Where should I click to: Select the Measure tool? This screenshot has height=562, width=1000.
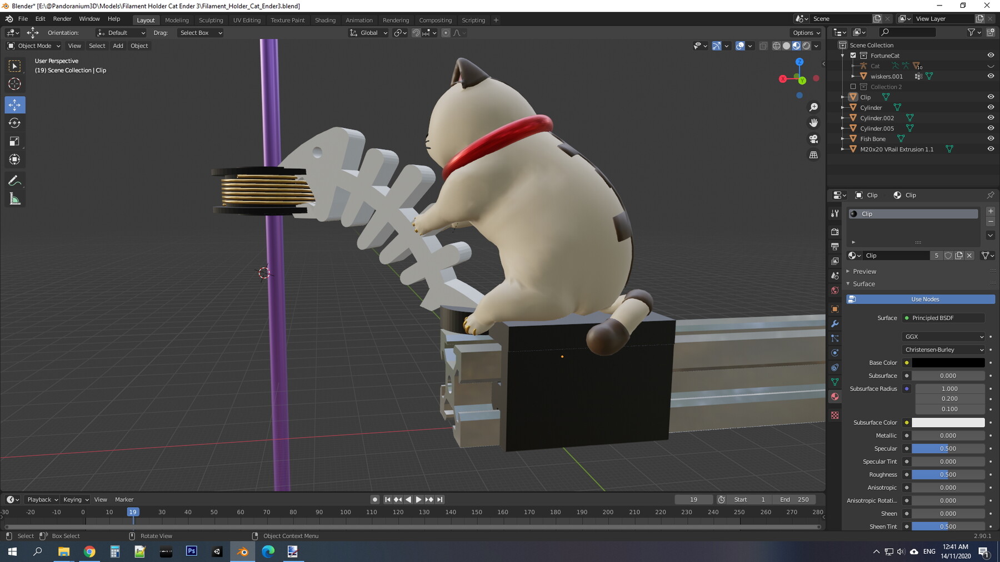(x=14, y=198)
